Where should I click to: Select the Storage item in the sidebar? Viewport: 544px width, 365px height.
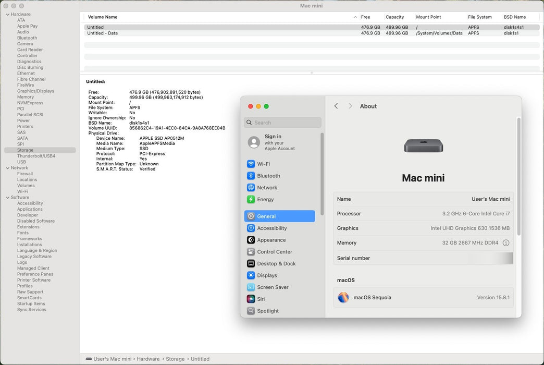40,150
